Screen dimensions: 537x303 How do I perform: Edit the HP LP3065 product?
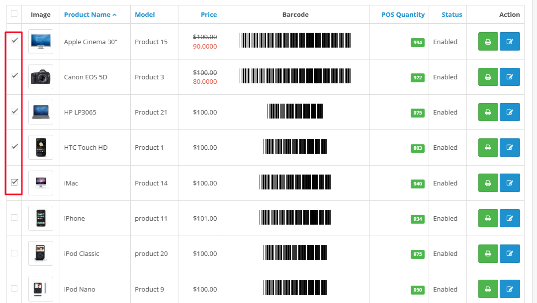[x=510, y=112]
